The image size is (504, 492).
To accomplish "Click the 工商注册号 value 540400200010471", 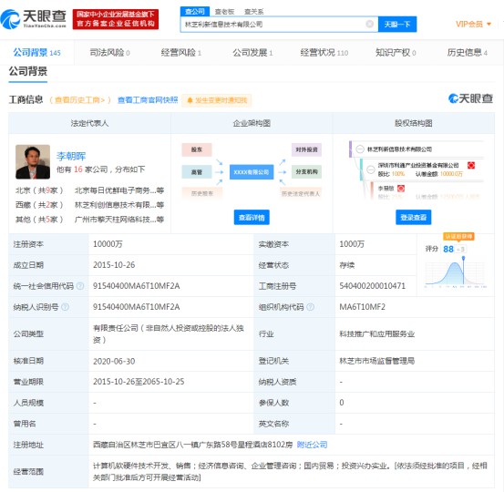I will [372, 286].
